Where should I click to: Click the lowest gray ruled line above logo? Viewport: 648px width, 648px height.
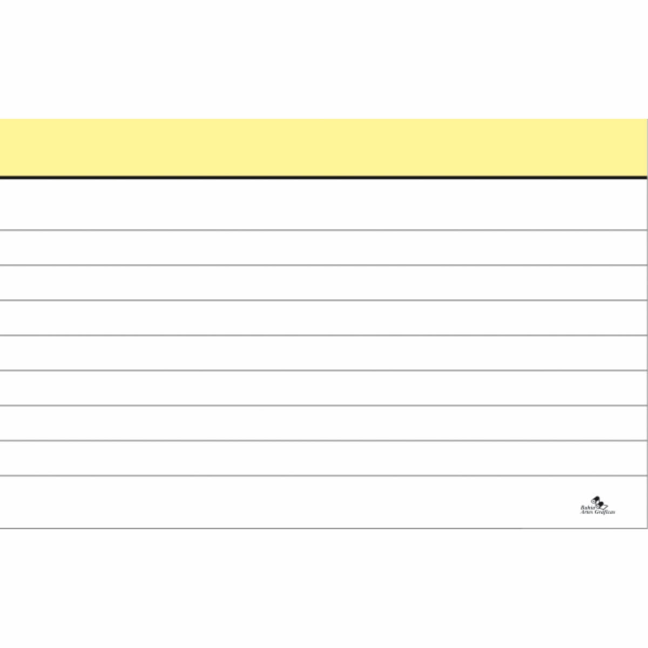pos(324,476)
